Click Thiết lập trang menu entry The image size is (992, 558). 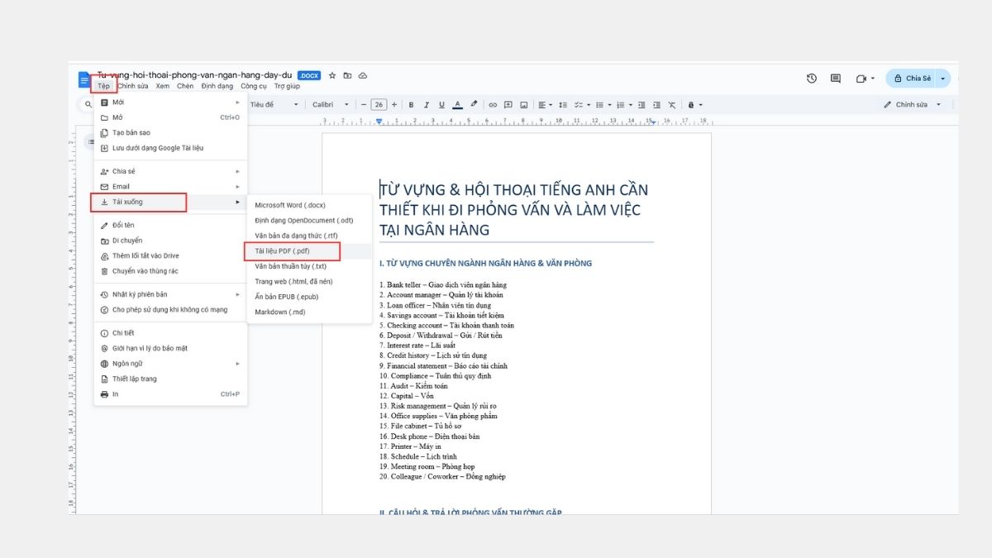169,379
